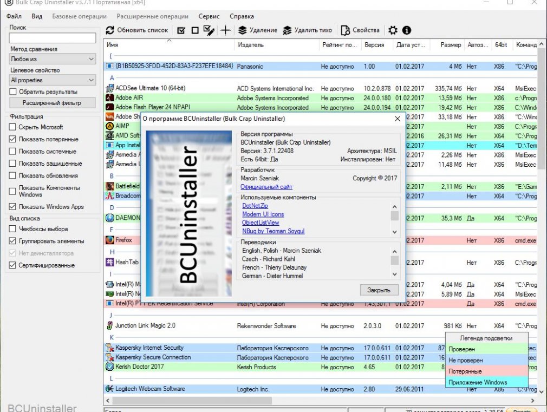Open Свойства properties toolbar icon

345,30
